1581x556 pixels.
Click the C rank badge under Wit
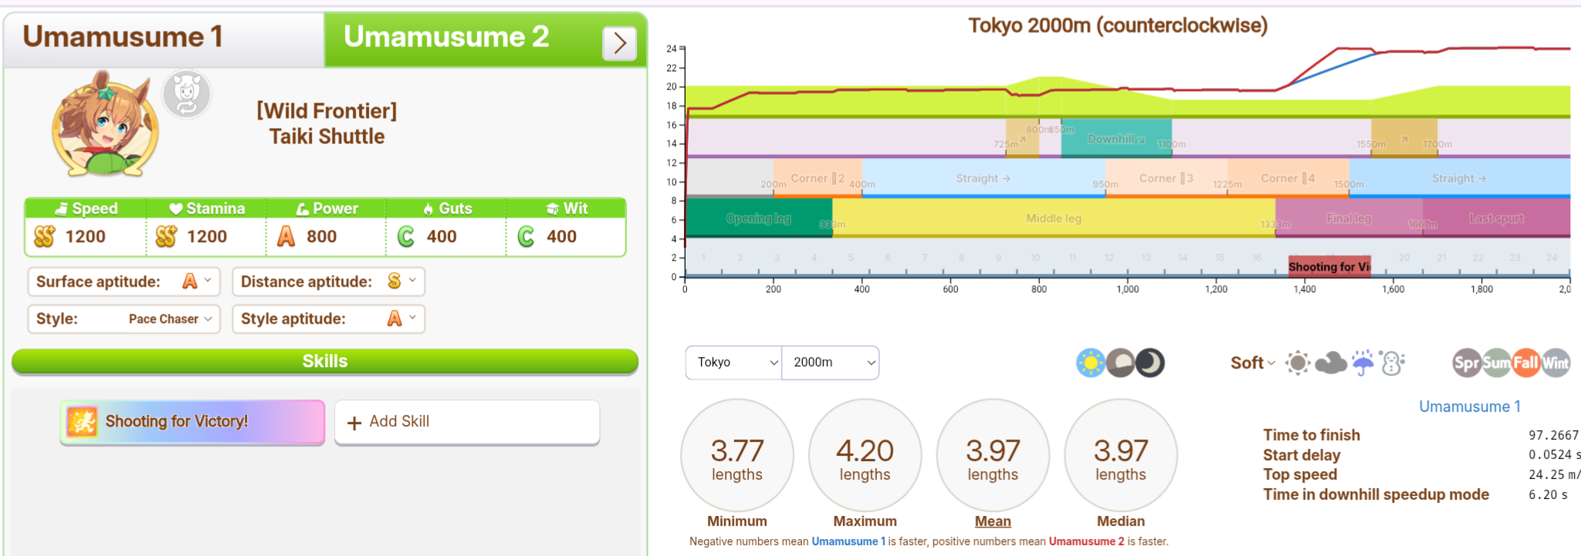point(526,237)
